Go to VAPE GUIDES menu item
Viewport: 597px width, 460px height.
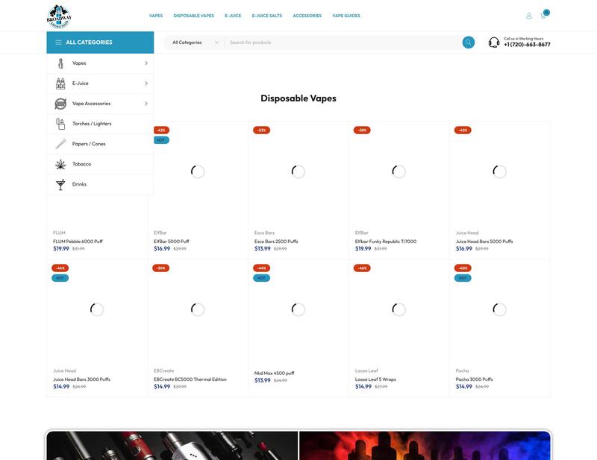[346, 16]
